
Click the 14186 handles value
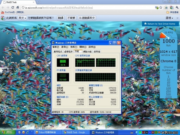click(81, 88)
